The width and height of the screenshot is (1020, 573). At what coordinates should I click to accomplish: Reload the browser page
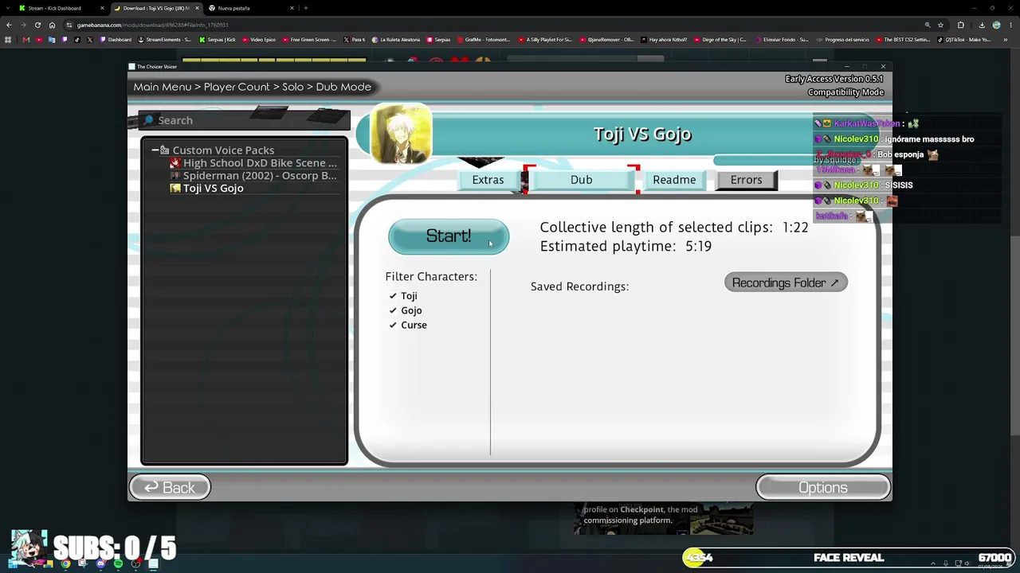(37, 25)
